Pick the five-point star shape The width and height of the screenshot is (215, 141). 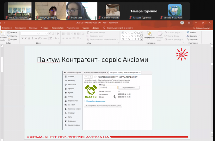pos(138,39)
